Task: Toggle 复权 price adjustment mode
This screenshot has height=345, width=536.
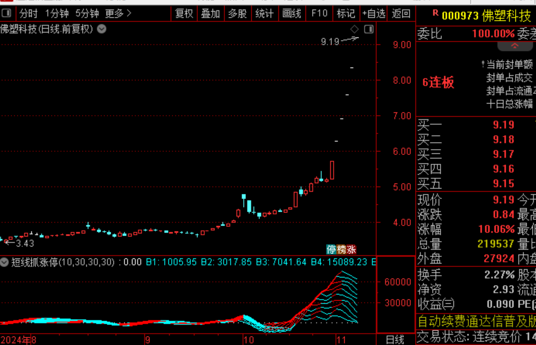Action: point(184,14)
